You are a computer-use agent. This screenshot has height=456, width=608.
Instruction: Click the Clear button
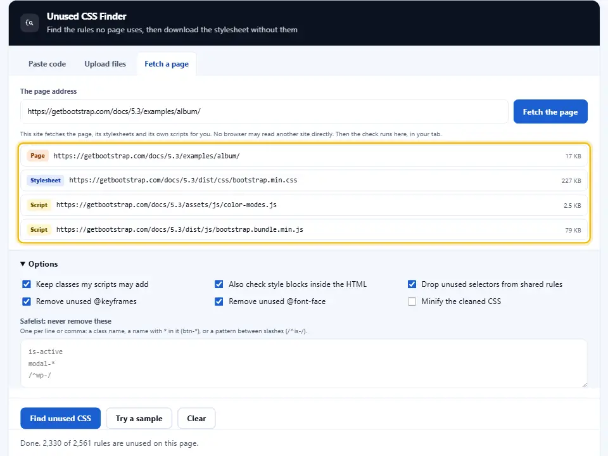196,419
